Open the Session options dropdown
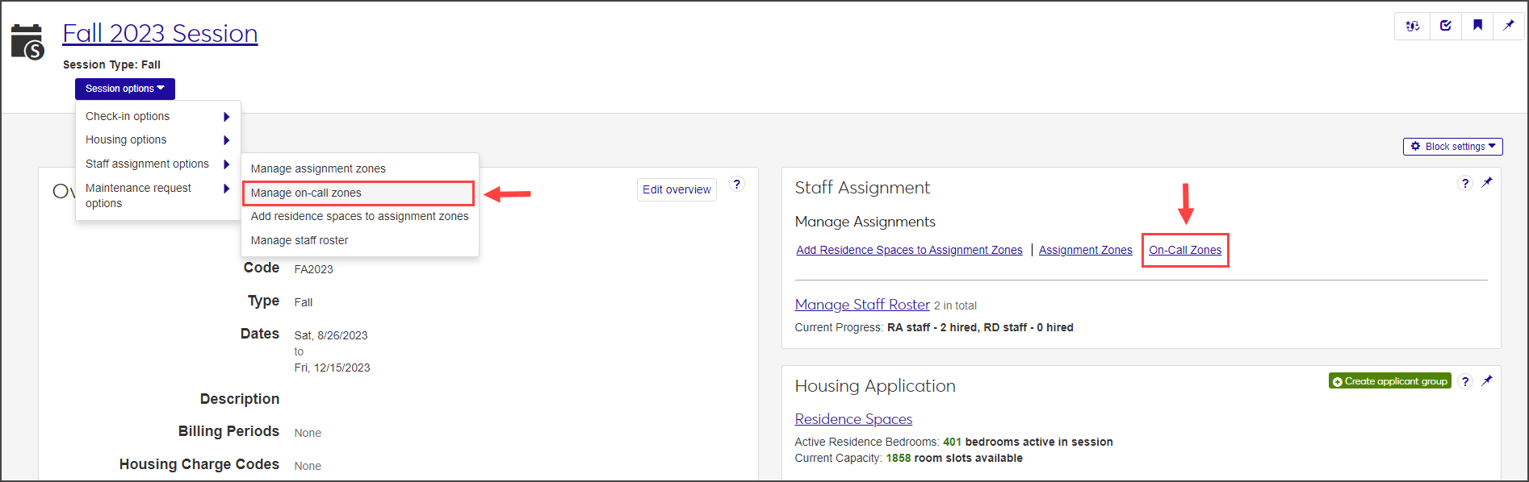The image size is (1529, 482). 125,89
